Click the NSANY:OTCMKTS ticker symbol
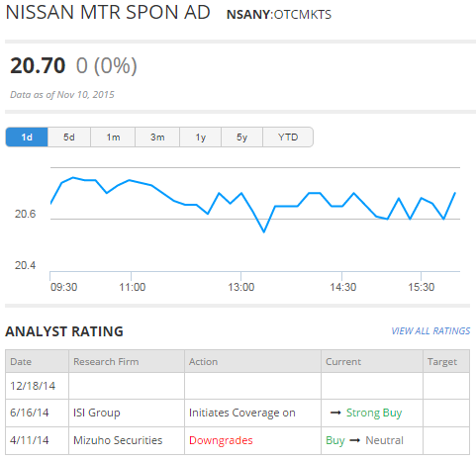Screen dimensions: 476x460 click(279, 15)
